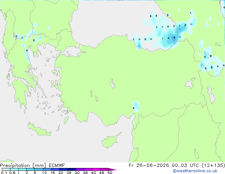Viewport: 225px width, 174px height.
Task: Click the '50' legend scale label
Action: coord(110,173)
